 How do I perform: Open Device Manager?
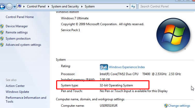(17, 26)
